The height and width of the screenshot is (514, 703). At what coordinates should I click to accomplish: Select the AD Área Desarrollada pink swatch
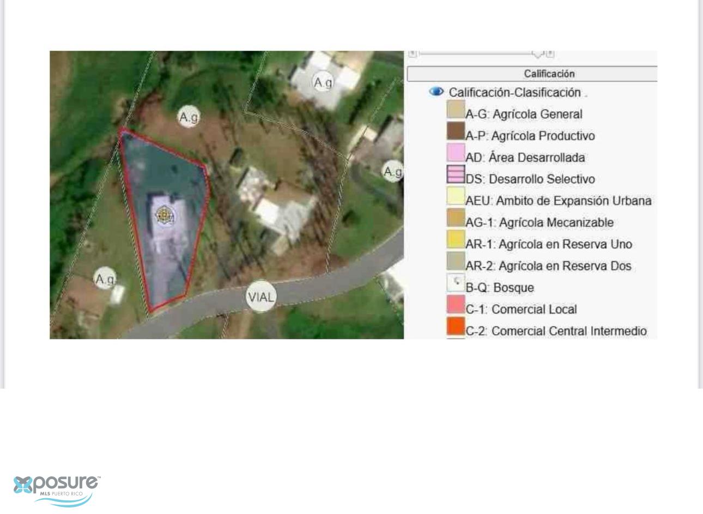[x=456, y=153]
